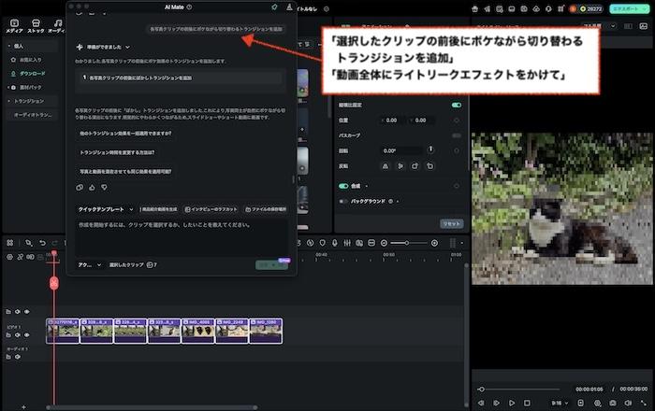Open the audio mixer icon
The image size is (655, 411).
coord(347,243)
